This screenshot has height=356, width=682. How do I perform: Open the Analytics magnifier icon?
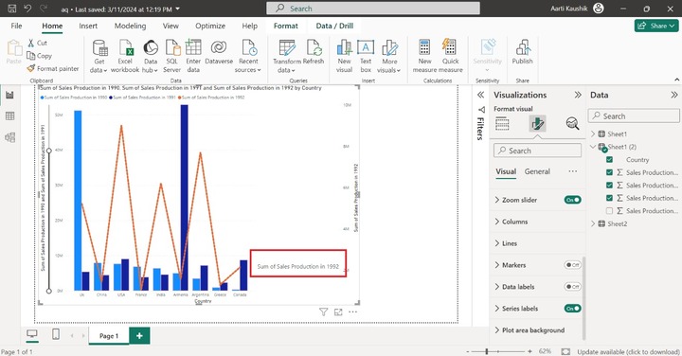pos(572,124)
